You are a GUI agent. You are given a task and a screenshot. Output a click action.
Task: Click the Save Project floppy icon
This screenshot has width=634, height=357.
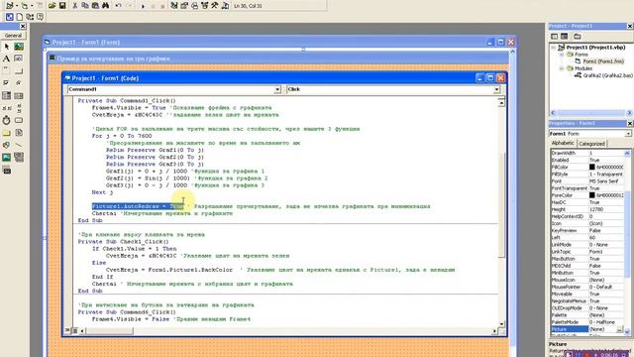click(62, 6)
